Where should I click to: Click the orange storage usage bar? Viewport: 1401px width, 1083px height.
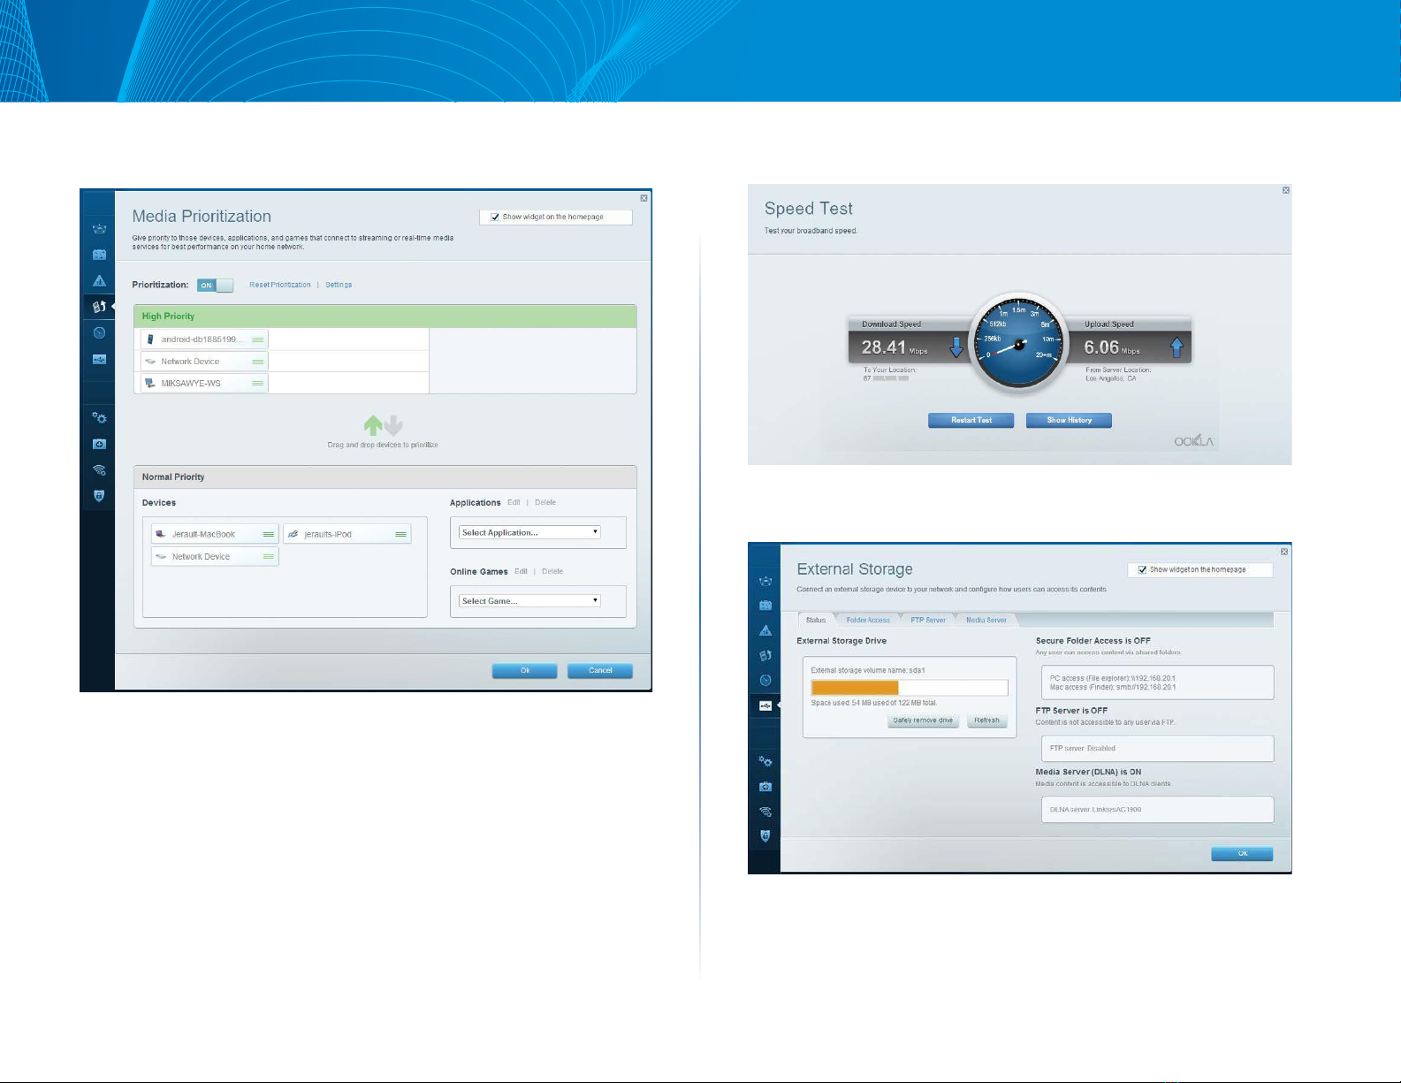pyautogui.click(x=855, y=688)
